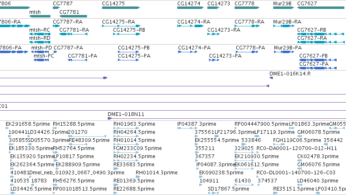Click the CG7778 gene label
346x195 pixels.
[244, 4]
